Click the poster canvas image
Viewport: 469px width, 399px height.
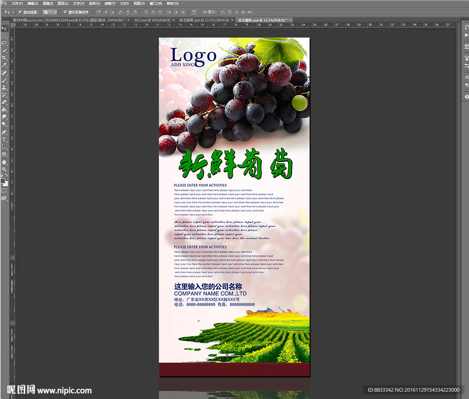(x=234, y=207)
